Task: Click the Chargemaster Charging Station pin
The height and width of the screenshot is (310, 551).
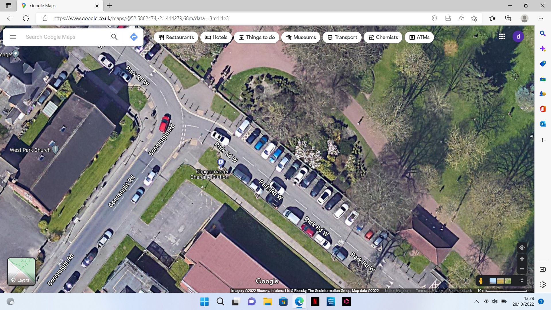Action: pyautogui.click(x=221, y=163)
